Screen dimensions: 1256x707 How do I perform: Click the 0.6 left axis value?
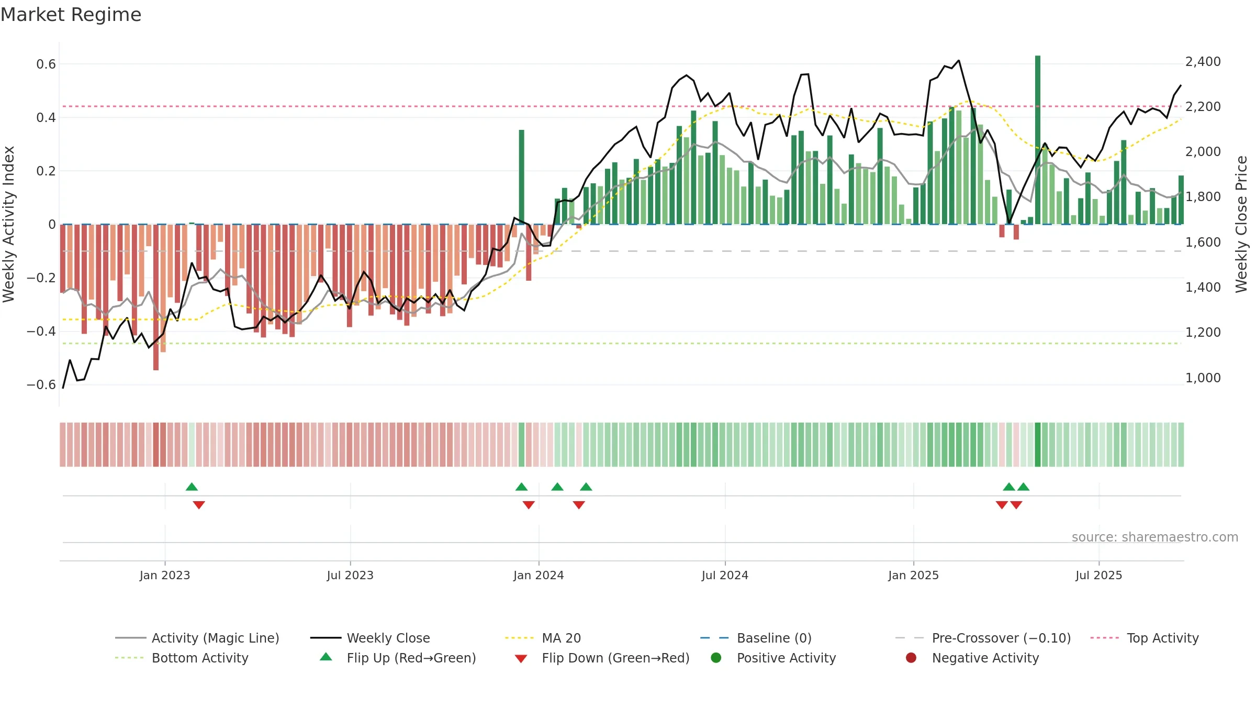(x=46, y=64)
